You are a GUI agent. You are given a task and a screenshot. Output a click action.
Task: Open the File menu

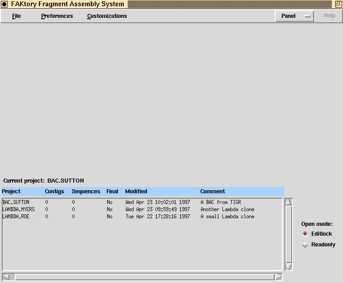[17, 16]
